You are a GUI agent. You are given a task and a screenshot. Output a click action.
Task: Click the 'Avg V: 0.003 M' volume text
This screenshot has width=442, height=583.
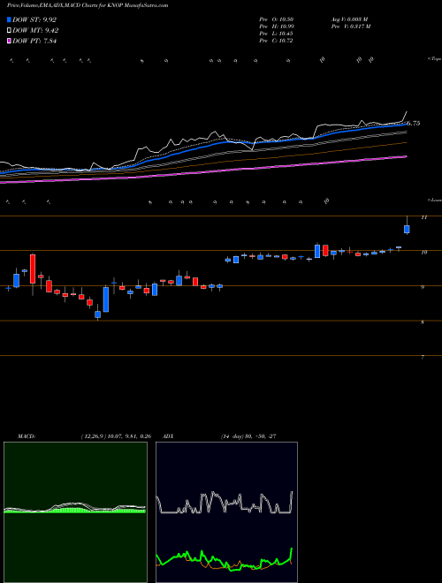pos(349,19)
